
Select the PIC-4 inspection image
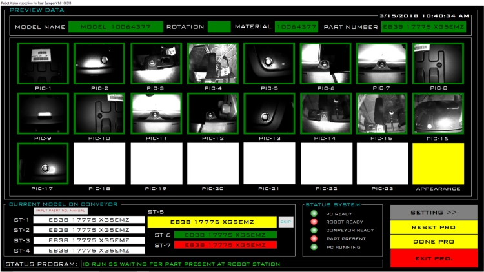212,63
